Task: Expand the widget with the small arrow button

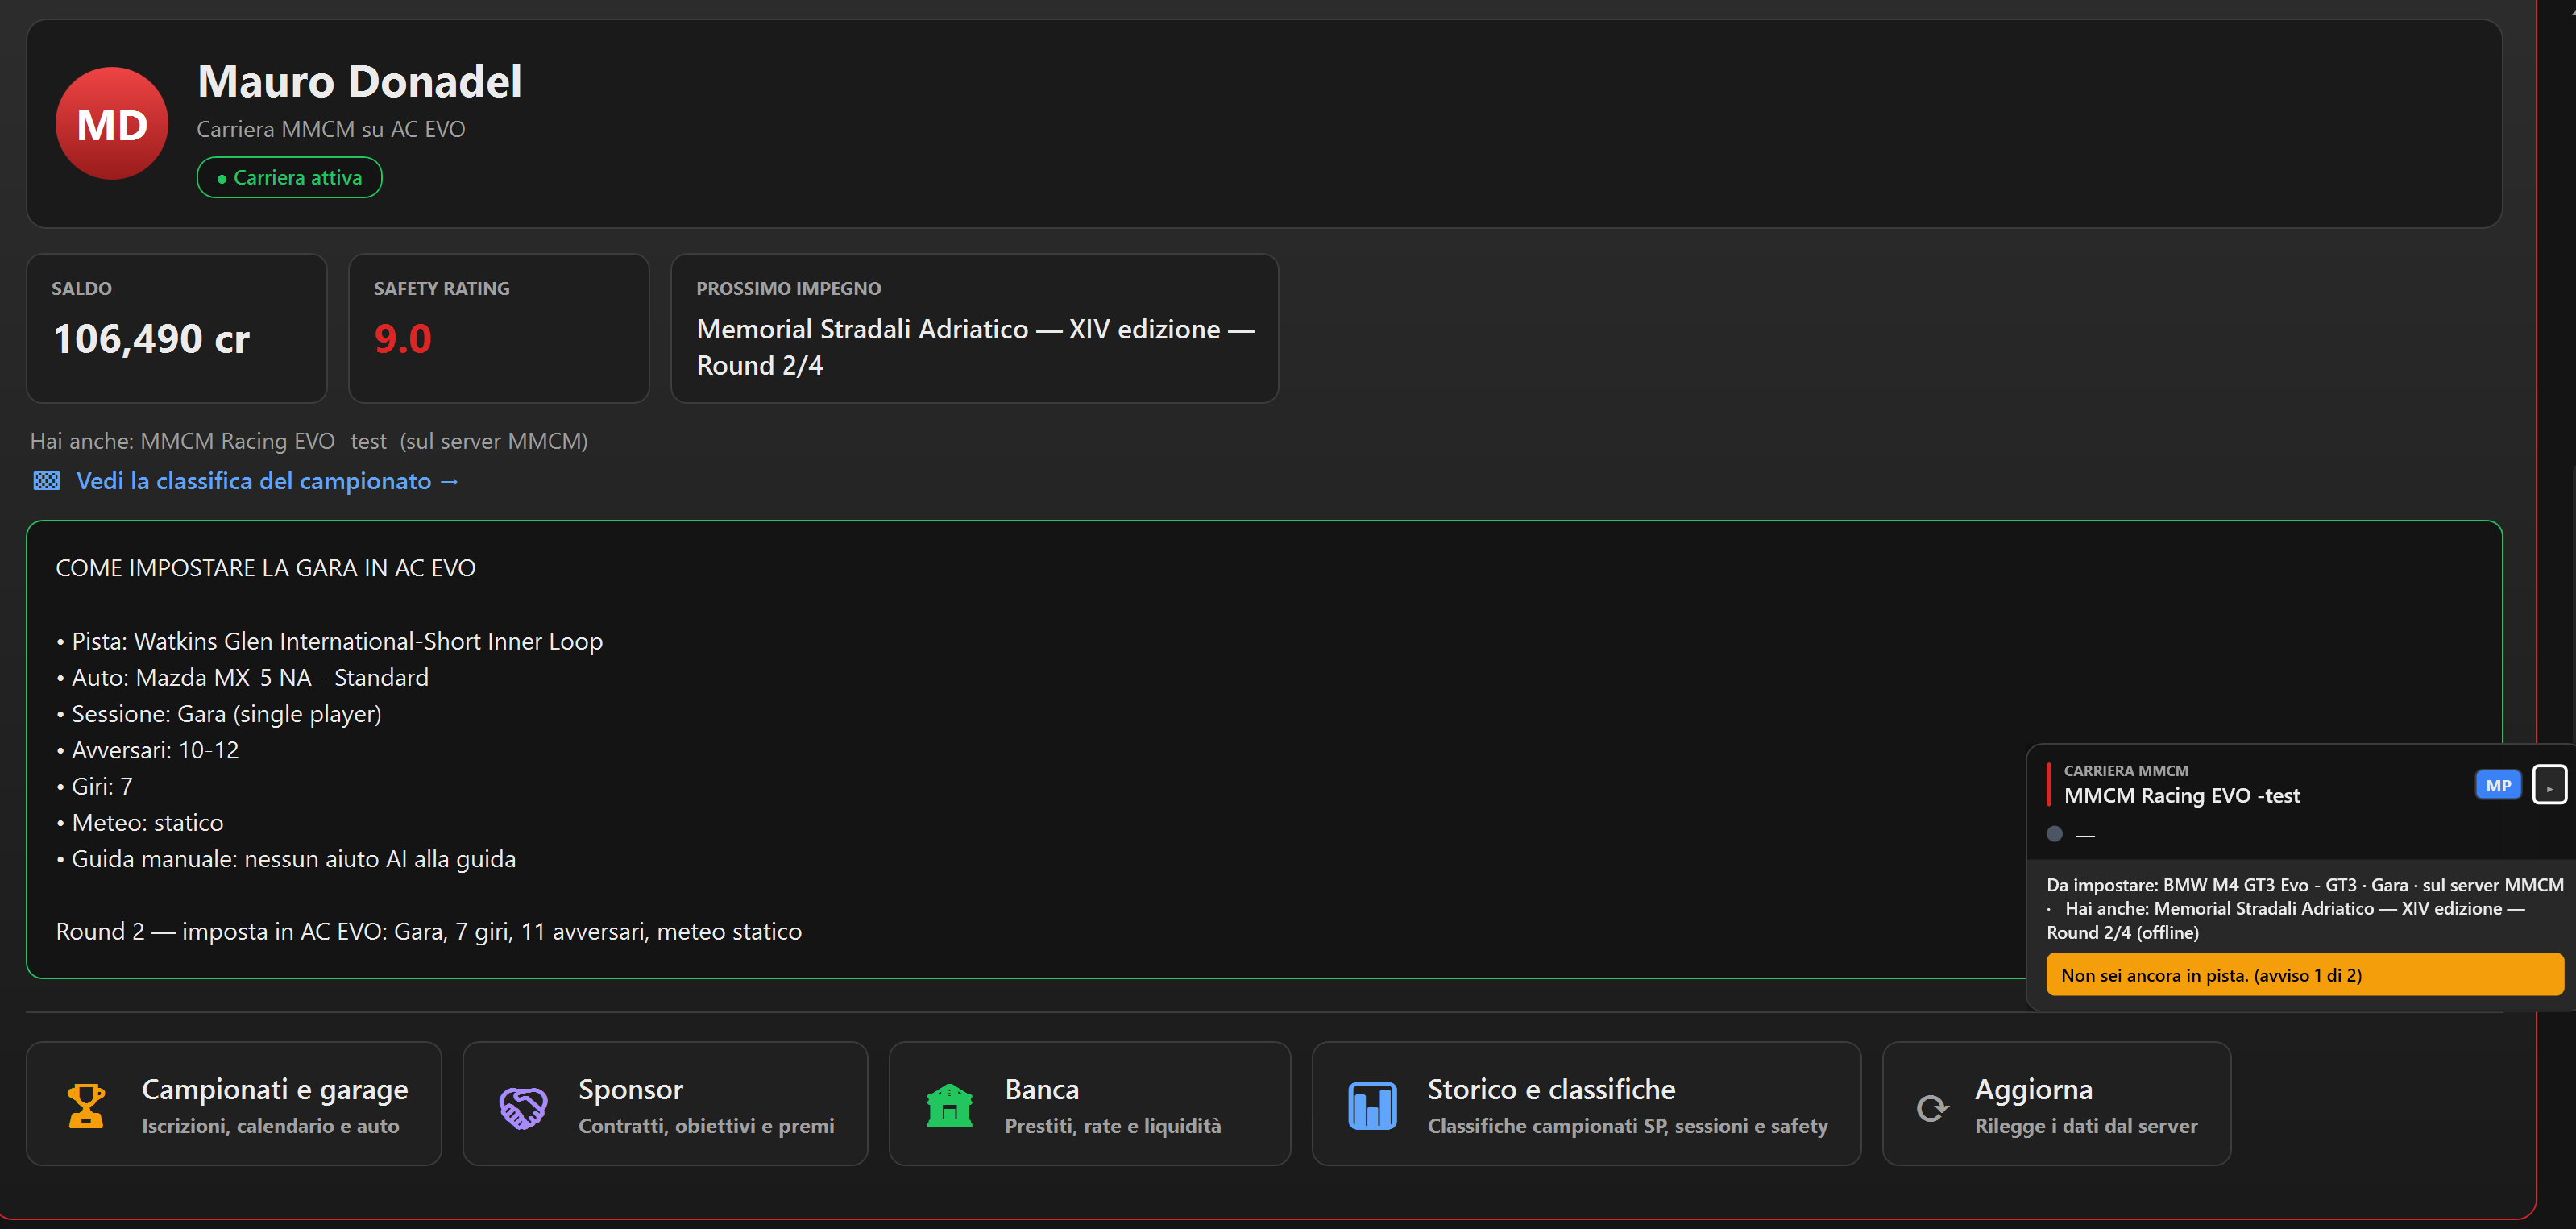Action: click(x=2549, y=785)
